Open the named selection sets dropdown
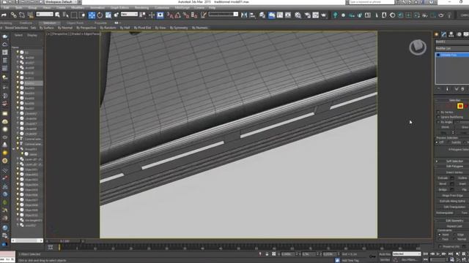The height and width of the screenshot is (263, 469). (224, 15)
